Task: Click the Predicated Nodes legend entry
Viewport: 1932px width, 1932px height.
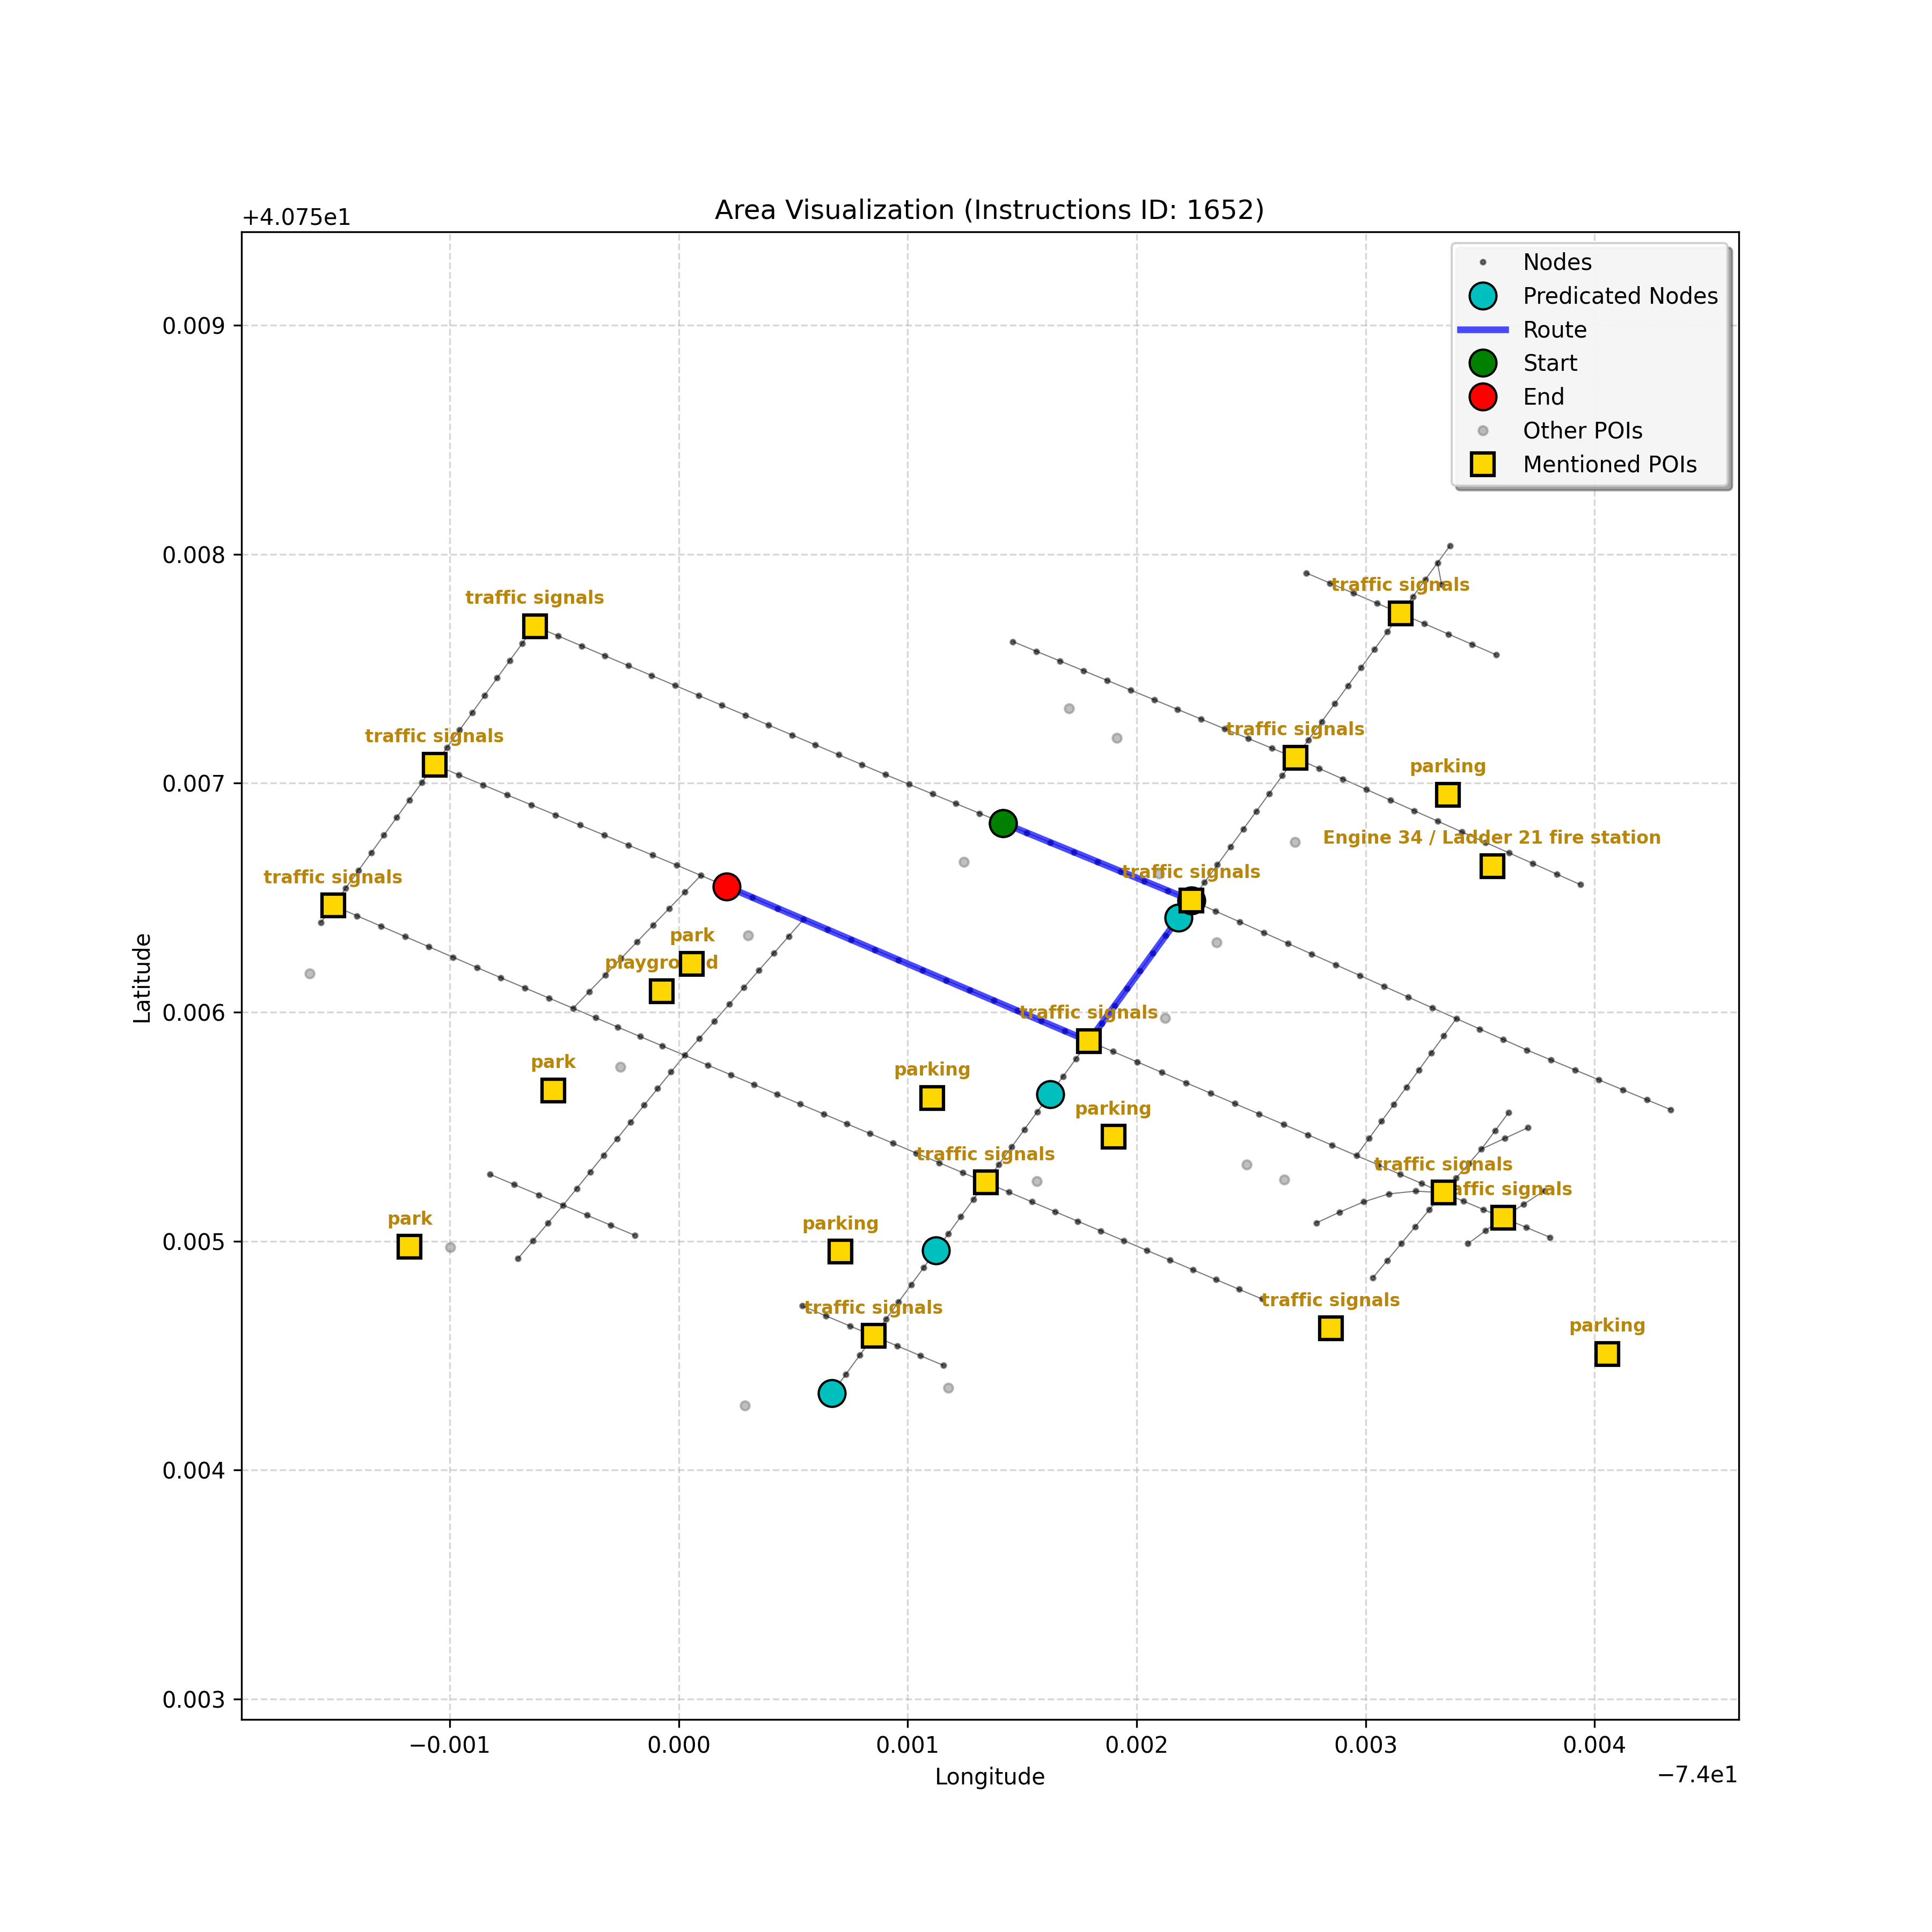Action: coord(1619,296)
